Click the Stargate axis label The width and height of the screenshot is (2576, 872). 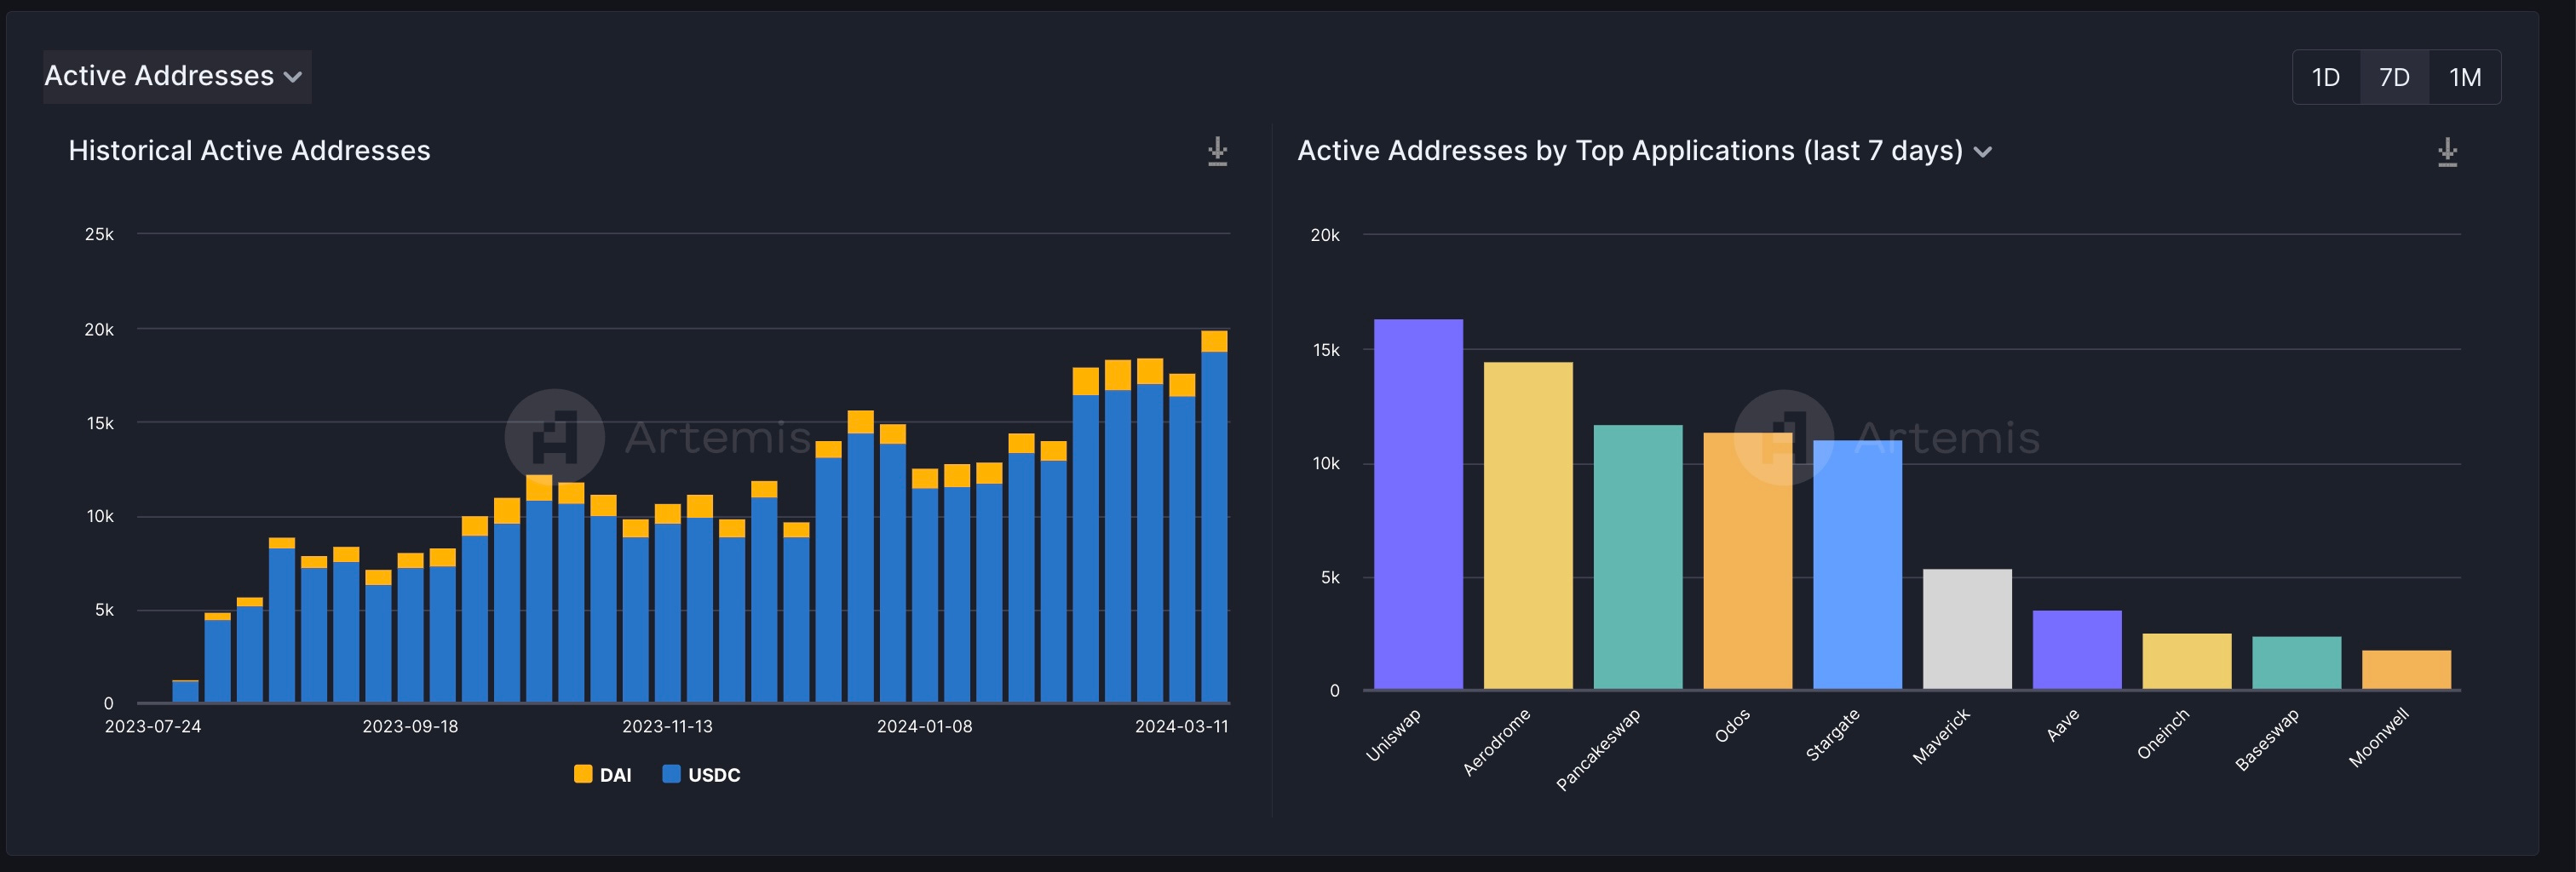(1832, 735)
